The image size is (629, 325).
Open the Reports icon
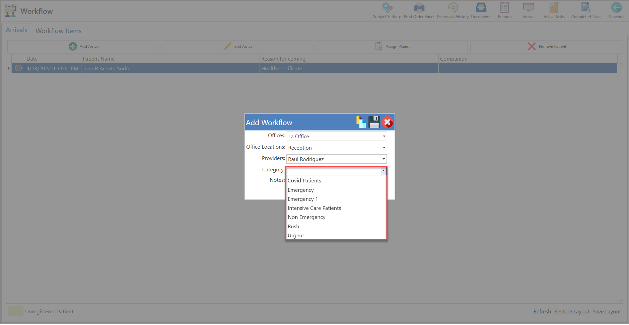coord(505,7)
